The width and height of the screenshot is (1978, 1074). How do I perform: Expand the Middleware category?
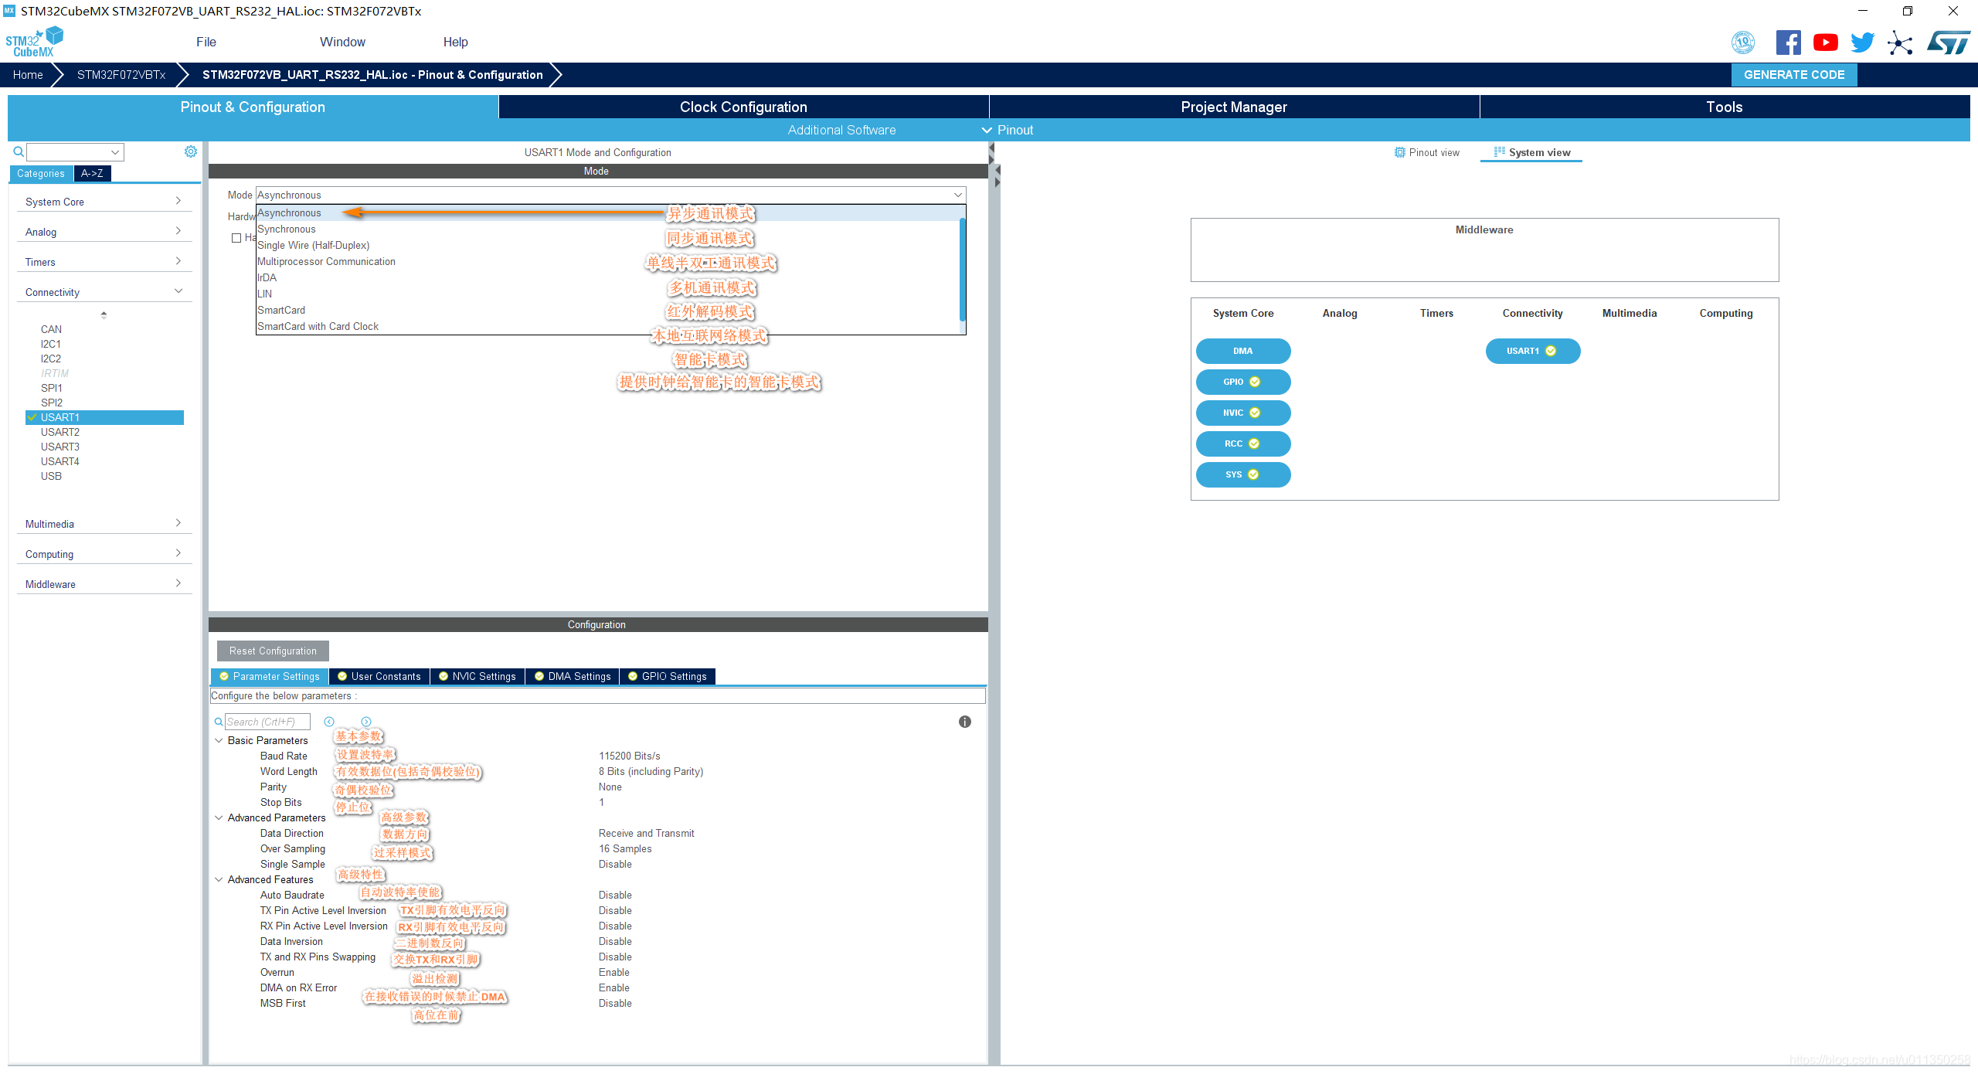pos(104,584)
